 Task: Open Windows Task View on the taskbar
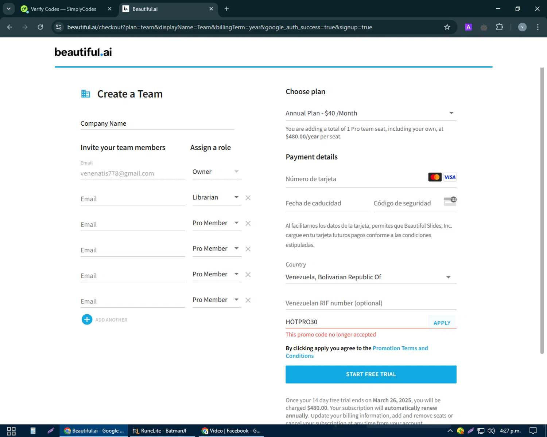click(11, 431)
